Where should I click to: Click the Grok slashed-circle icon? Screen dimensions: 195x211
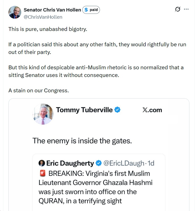click(x=178, y=9)
